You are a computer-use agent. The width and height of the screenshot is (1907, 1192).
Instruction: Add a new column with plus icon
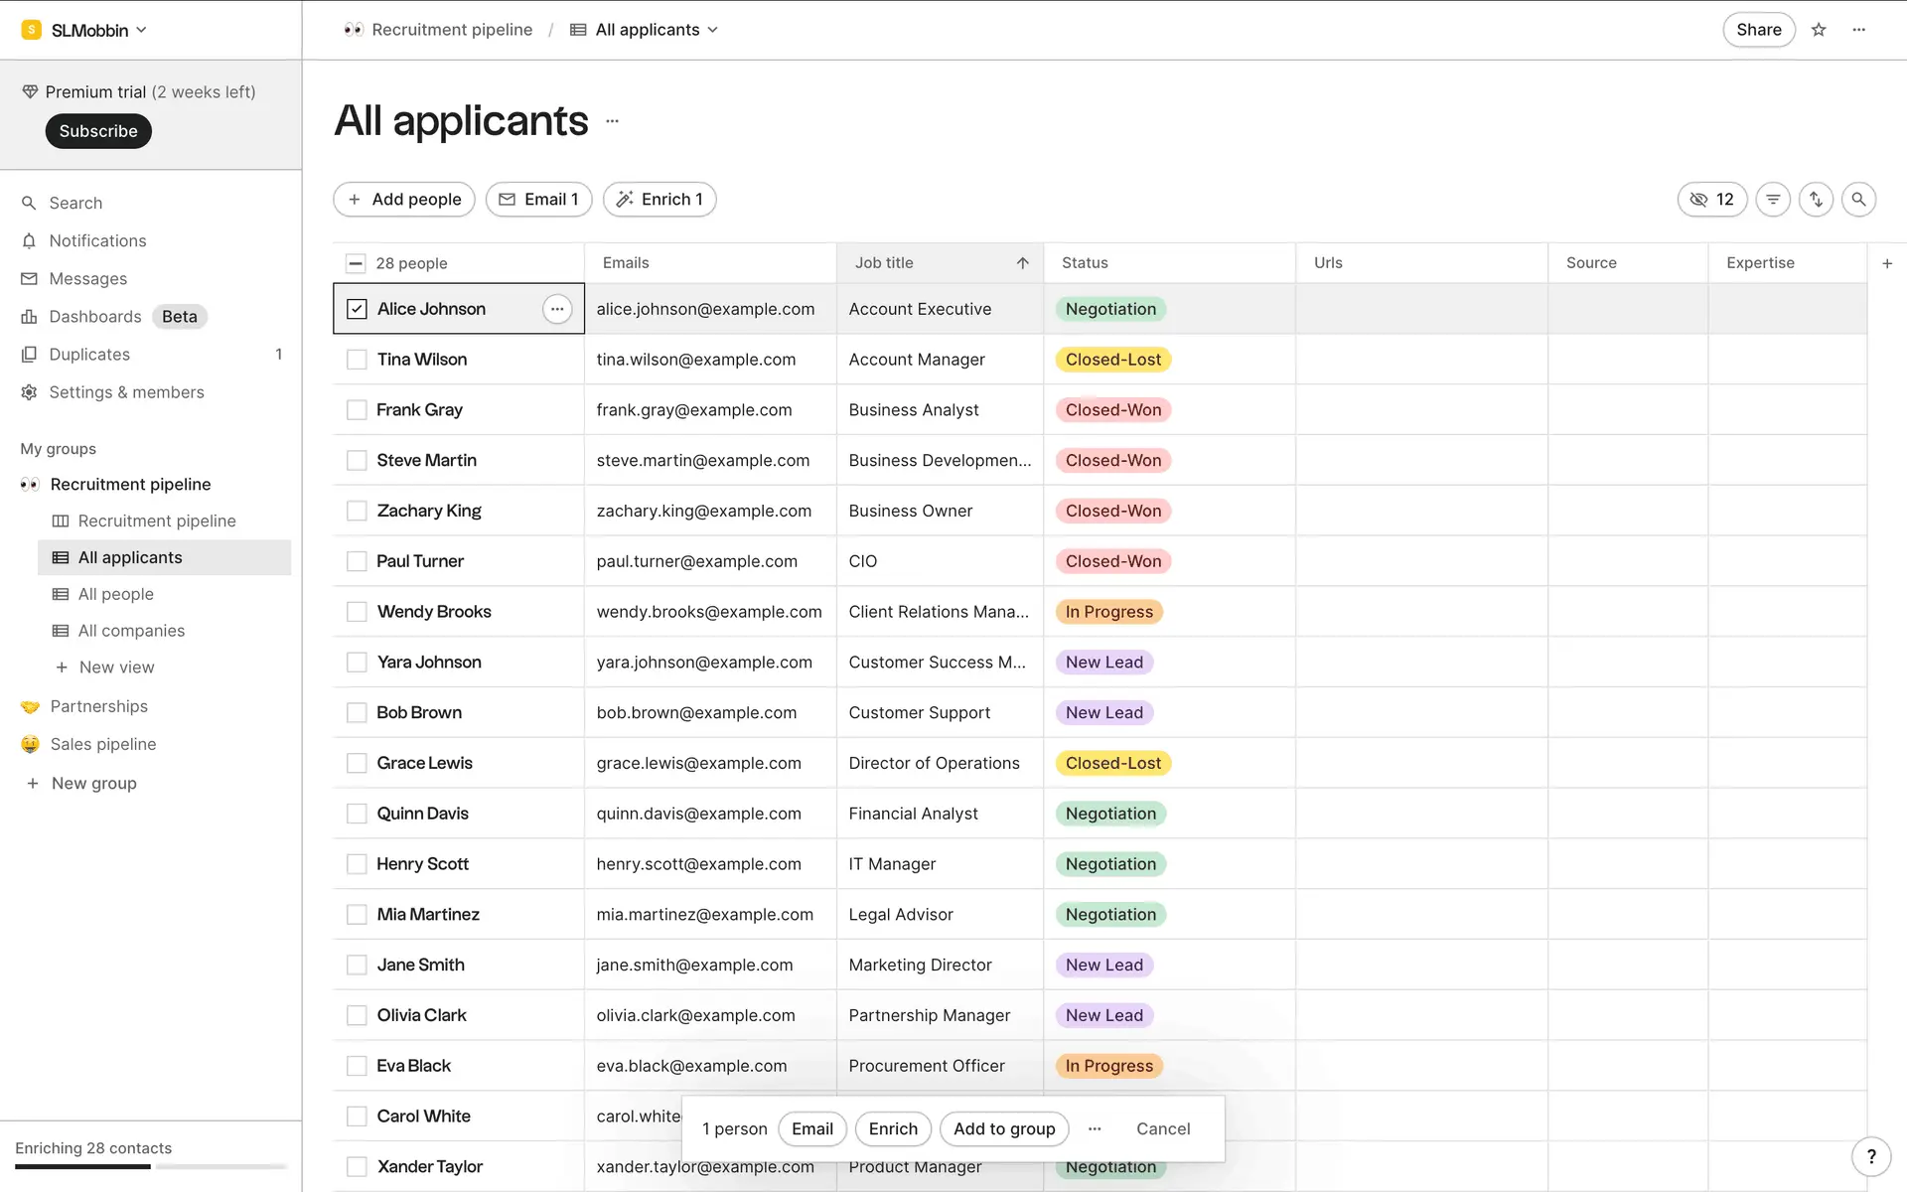point(1887,263)
